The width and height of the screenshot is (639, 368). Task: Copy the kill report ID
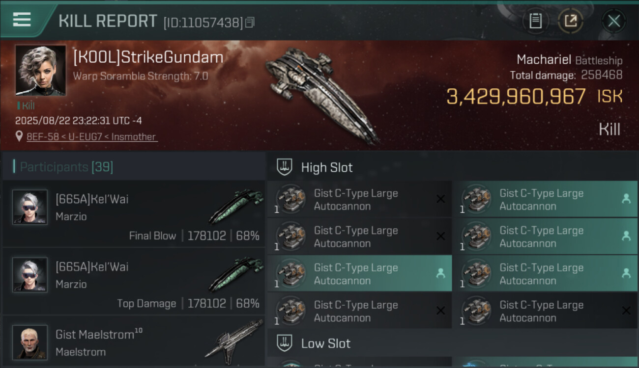click(250, 23)
